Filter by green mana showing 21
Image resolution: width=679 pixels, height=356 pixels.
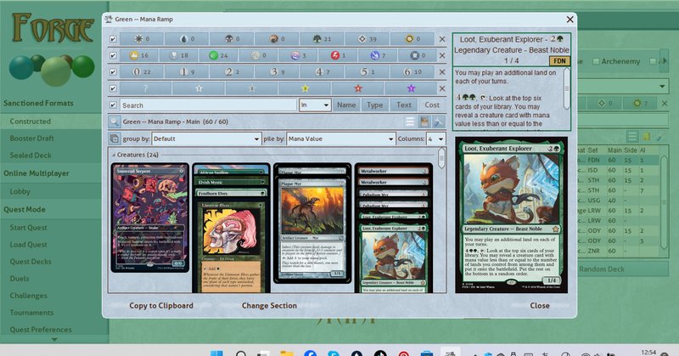[322, 39]
